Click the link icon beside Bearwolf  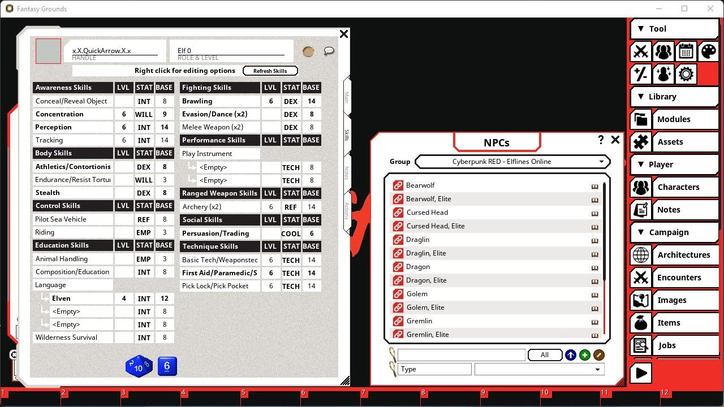[x=398, y=185]
